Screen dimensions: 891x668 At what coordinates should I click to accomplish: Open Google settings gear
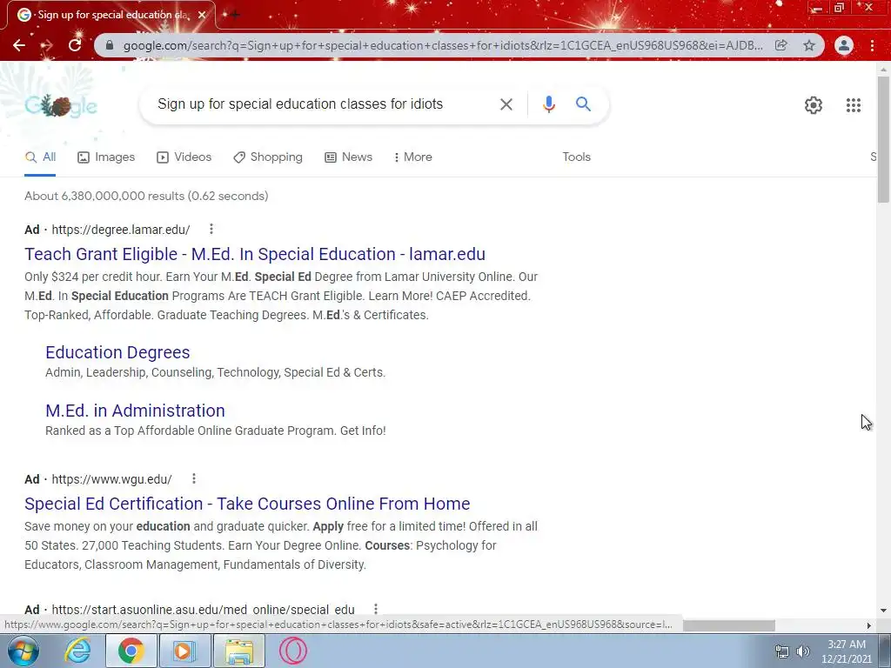click(x=814, y=105)
